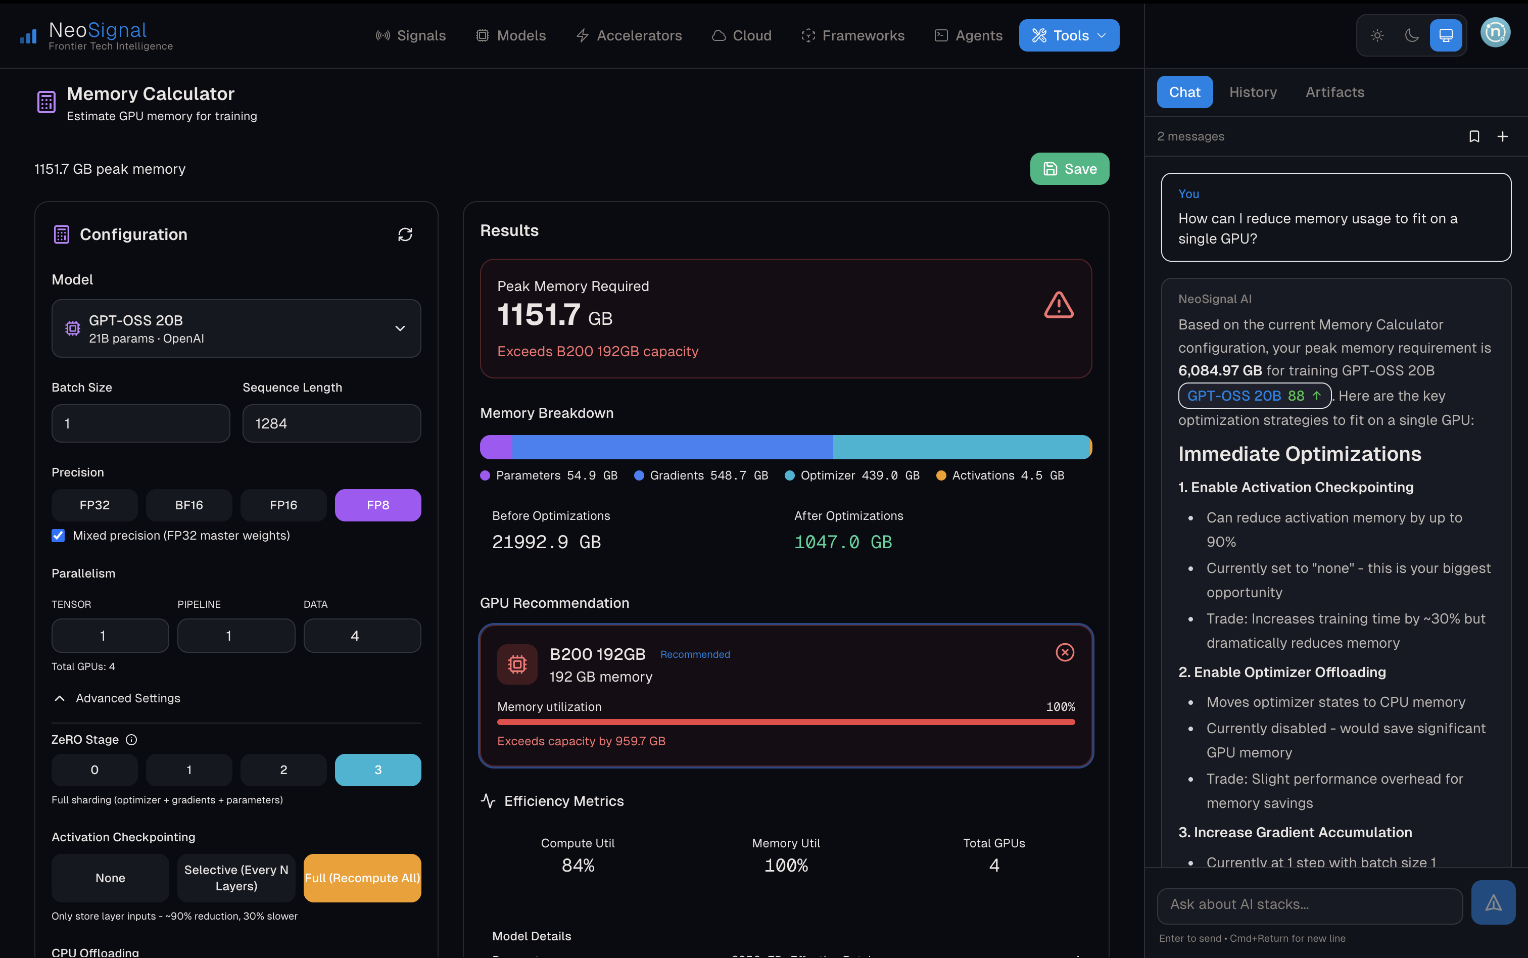Image resolution: width=1528 pixels, height=958 pixels.
Task: Select system theme monitor icon
Action: point(1446,35)
